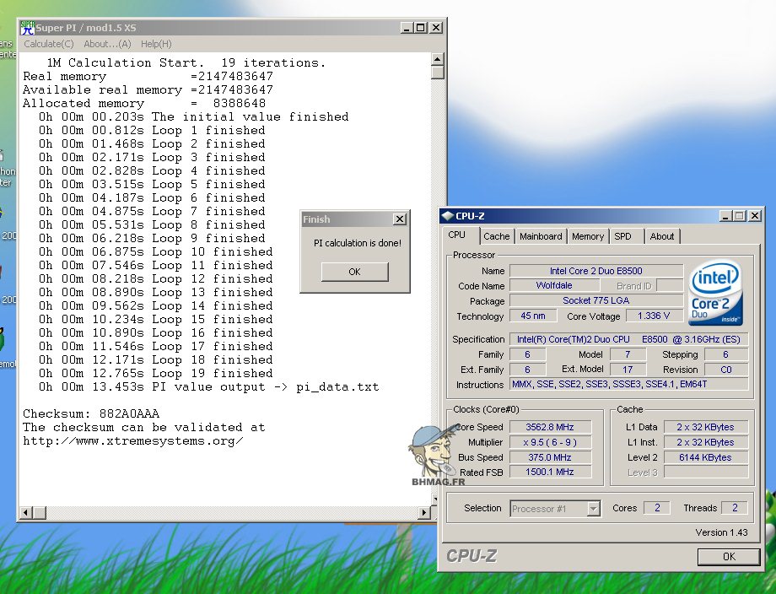Click the Cores value 2
The width and height of the screenshot is (776, 594).
click(657, 508)
